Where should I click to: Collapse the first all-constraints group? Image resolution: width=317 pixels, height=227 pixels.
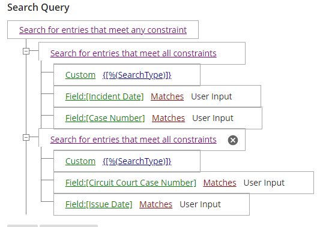[26, 51]
